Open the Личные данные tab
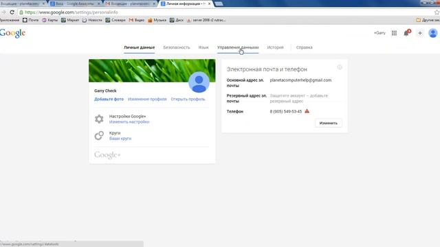 139,47
